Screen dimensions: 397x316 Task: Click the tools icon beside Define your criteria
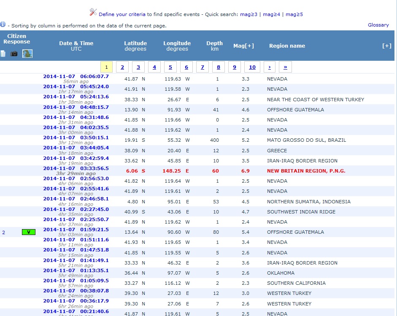(93, 12)
